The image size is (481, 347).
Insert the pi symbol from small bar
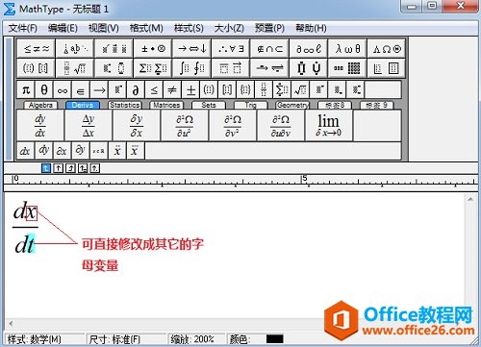click(26, 90)
